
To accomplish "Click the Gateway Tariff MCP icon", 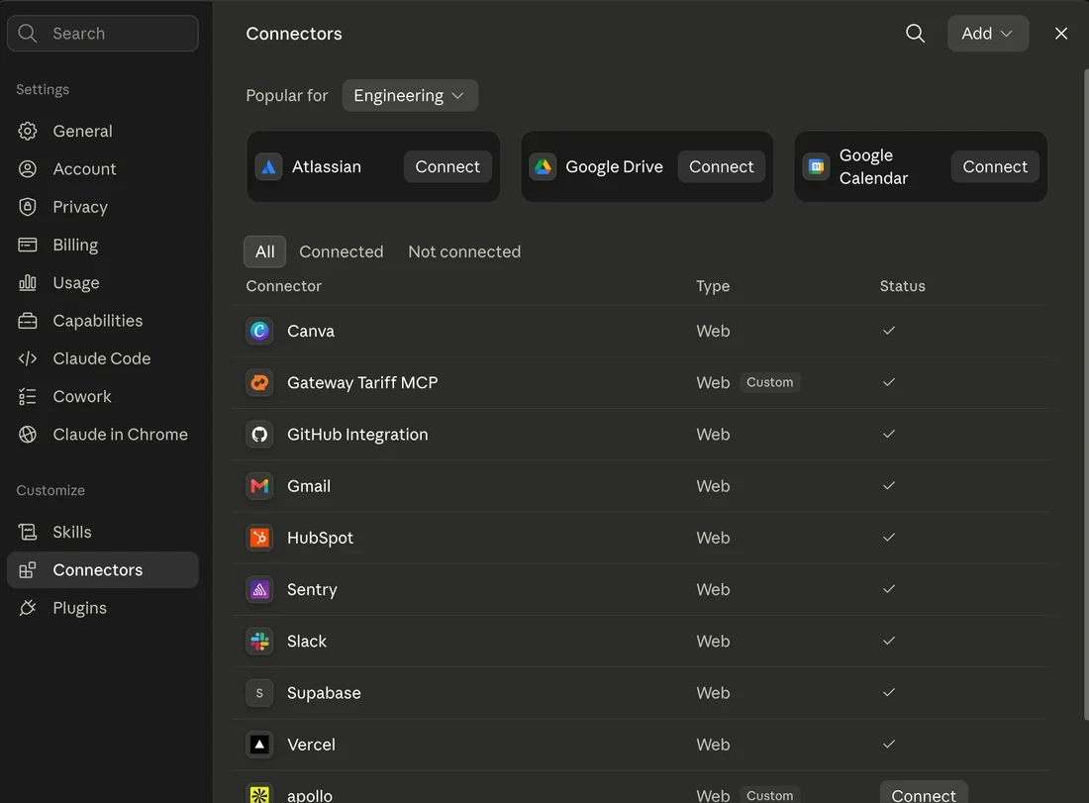I will (259, 383).
